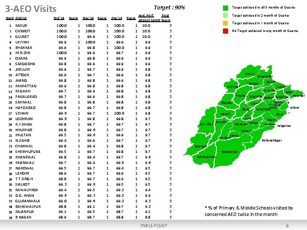This screenshot has width=307, height=230.
Task: Click average value 9.2 in BAHAWALPUR row
Action: coord(148,207)
